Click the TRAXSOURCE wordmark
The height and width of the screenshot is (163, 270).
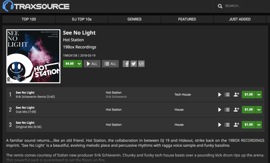42,7
